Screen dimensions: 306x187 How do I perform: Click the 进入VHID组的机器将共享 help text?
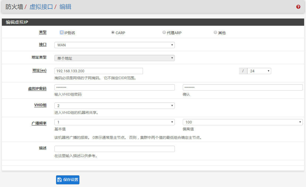click(76, 113)
